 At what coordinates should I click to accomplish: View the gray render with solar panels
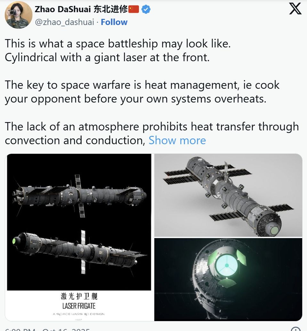[228, 195]
